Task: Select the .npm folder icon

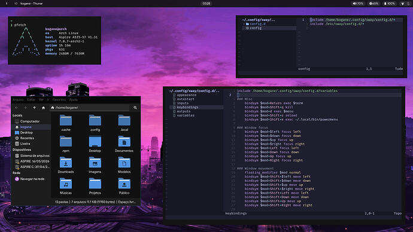Action: [66, 141]
